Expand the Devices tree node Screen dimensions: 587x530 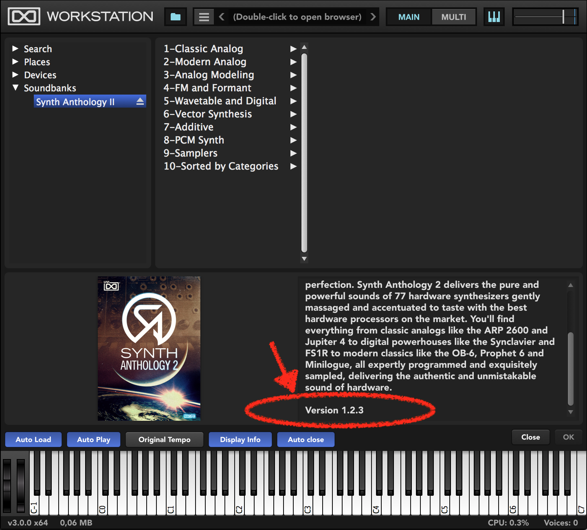click(15, 75)
